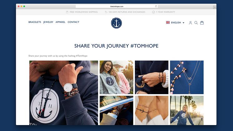This screenshot has height=131, width=233.
Task: Open the two women in hoodies photo
Action: [116, 77]
